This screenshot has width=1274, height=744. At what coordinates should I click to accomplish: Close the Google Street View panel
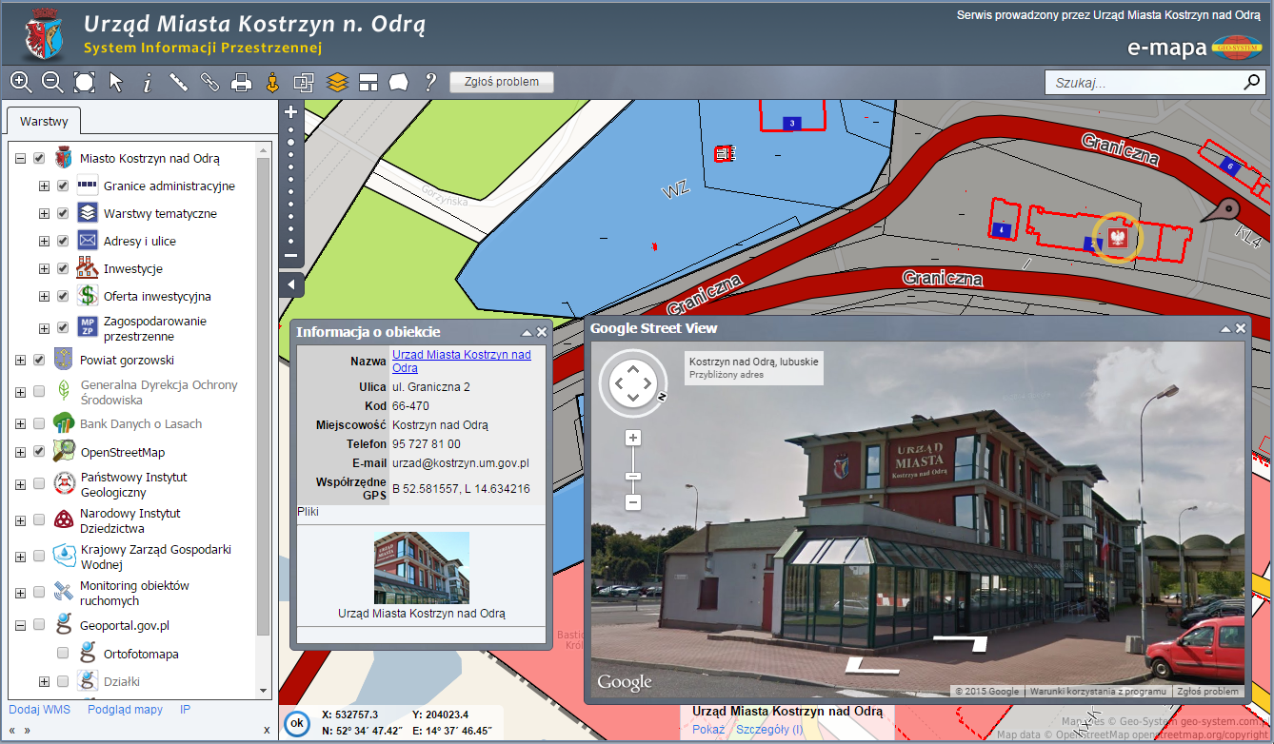(x=1241, y=328)
